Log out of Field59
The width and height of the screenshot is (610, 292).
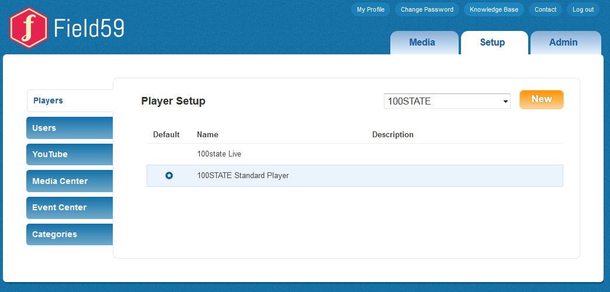(583, 10)
